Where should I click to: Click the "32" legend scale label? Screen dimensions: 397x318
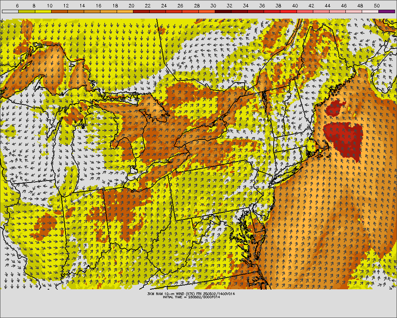(x=230, y=5)
